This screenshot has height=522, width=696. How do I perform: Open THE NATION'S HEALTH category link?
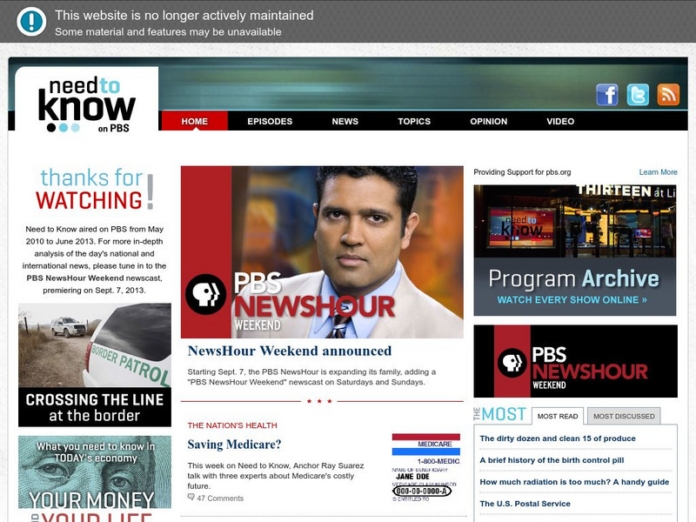[x=232, y=425]
